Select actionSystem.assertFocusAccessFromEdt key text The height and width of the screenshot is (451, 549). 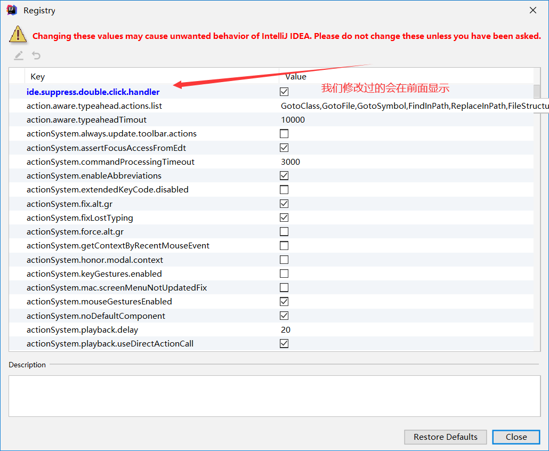pyautogui.click(x=106, y=148)
